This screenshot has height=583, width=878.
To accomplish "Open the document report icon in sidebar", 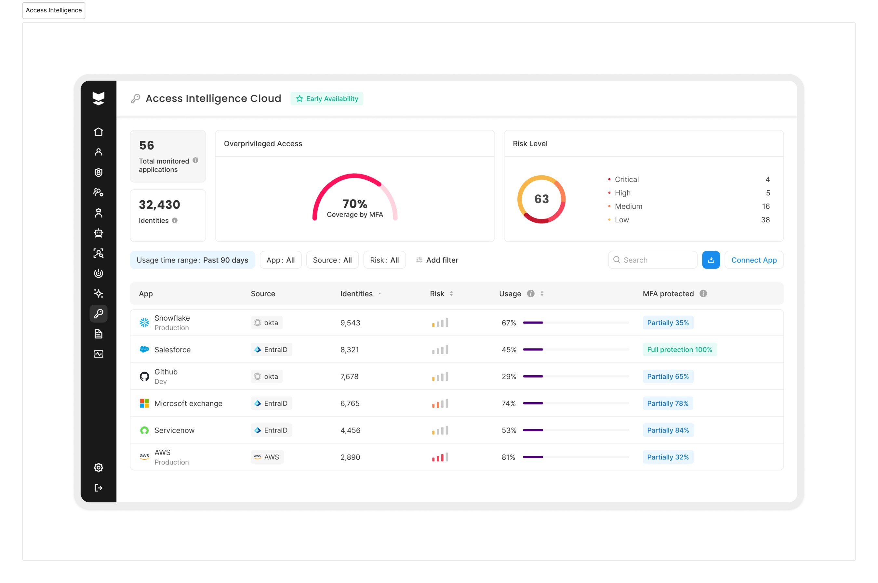I will click(98, 334).
